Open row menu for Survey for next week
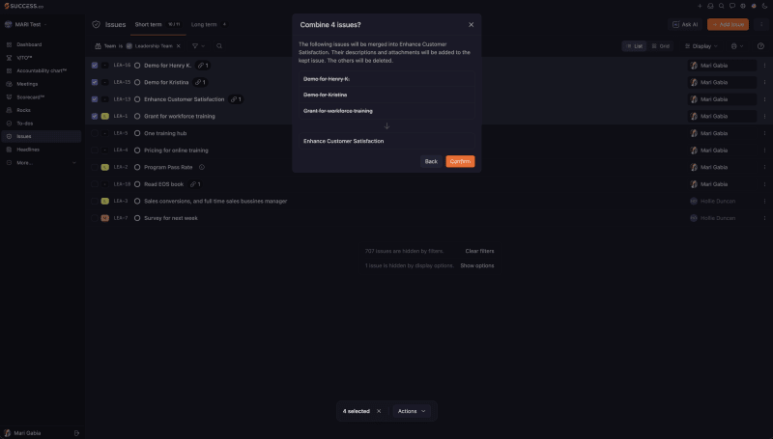The height and width of the screenshot is (439, 773). click(x=764, y=218)
